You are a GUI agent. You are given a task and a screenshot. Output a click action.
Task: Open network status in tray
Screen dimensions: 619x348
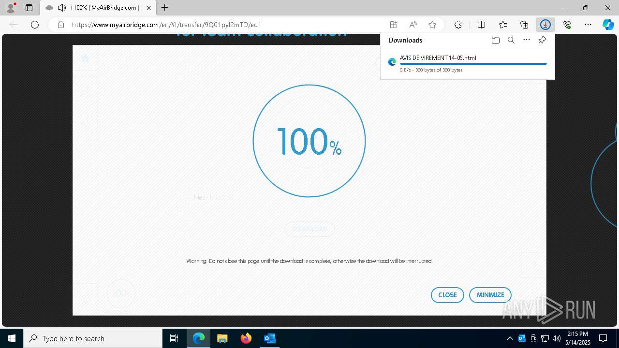pyautogui.click(x=545, y=338)
